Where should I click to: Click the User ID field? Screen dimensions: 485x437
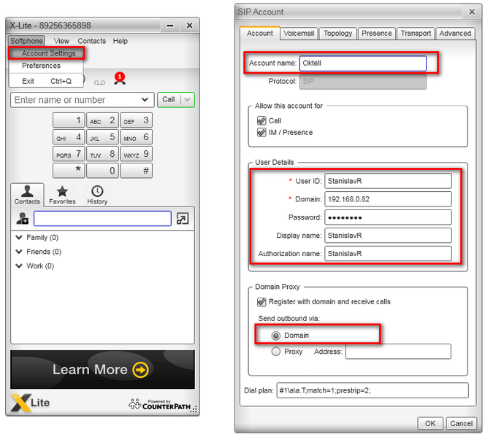coord(388,181)
